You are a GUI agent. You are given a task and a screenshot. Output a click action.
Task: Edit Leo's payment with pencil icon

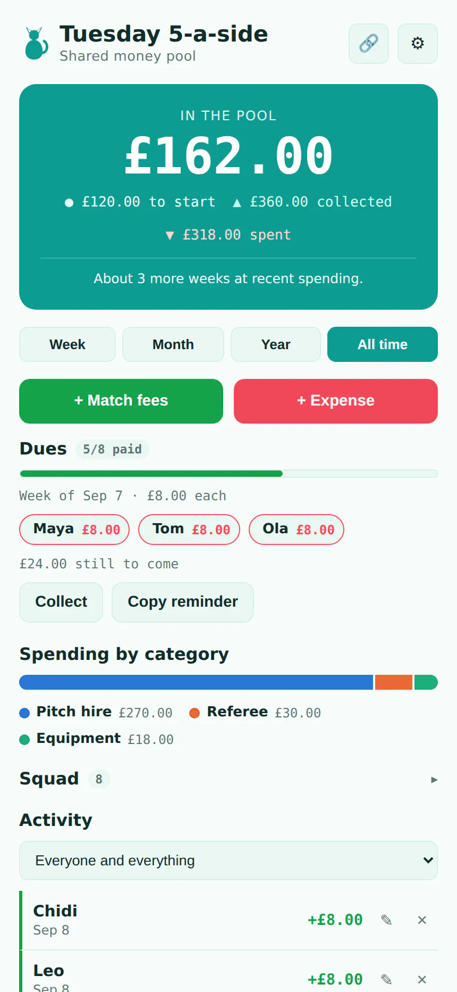pyautogui.click(x=387, y=979)
